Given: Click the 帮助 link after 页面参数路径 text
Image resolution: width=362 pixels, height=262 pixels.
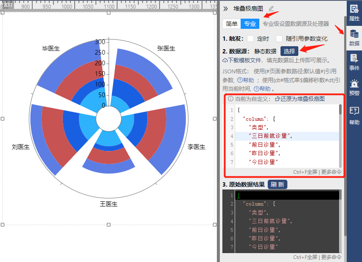Looking at the screenshot, I should [x=246, y=80].
